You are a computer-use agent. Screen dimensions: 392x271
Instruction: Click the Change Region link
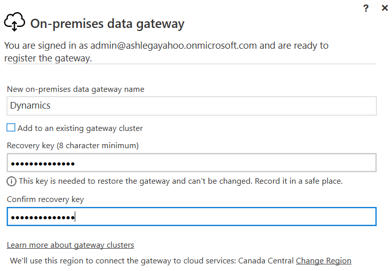pos(323,261)
